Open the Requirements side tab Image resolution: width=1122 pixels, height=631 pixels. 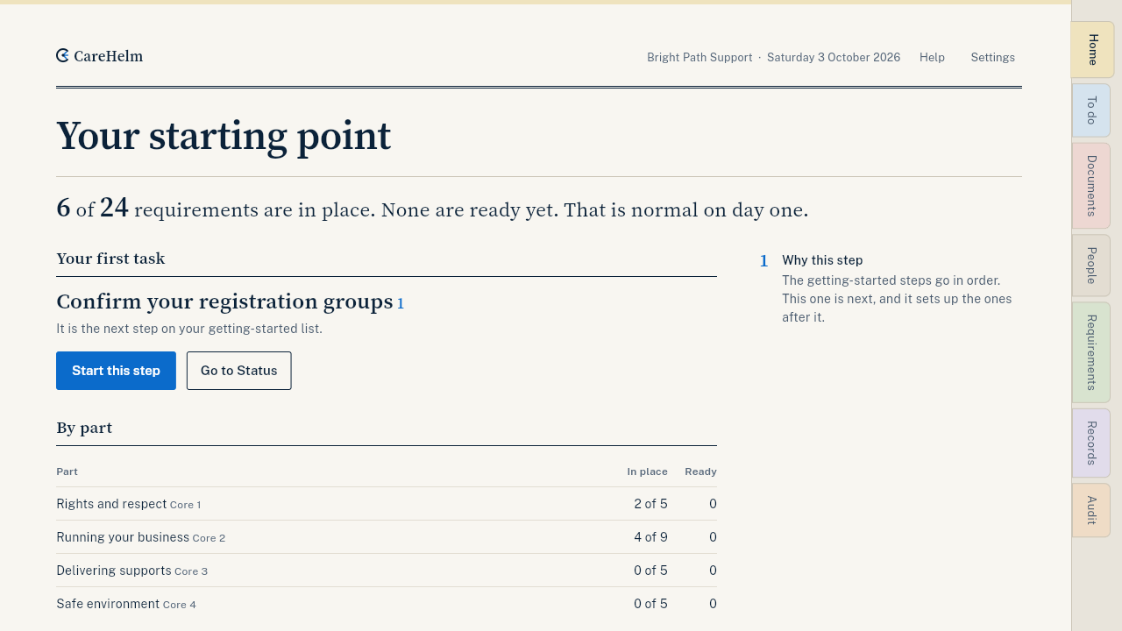(1091, 352)
